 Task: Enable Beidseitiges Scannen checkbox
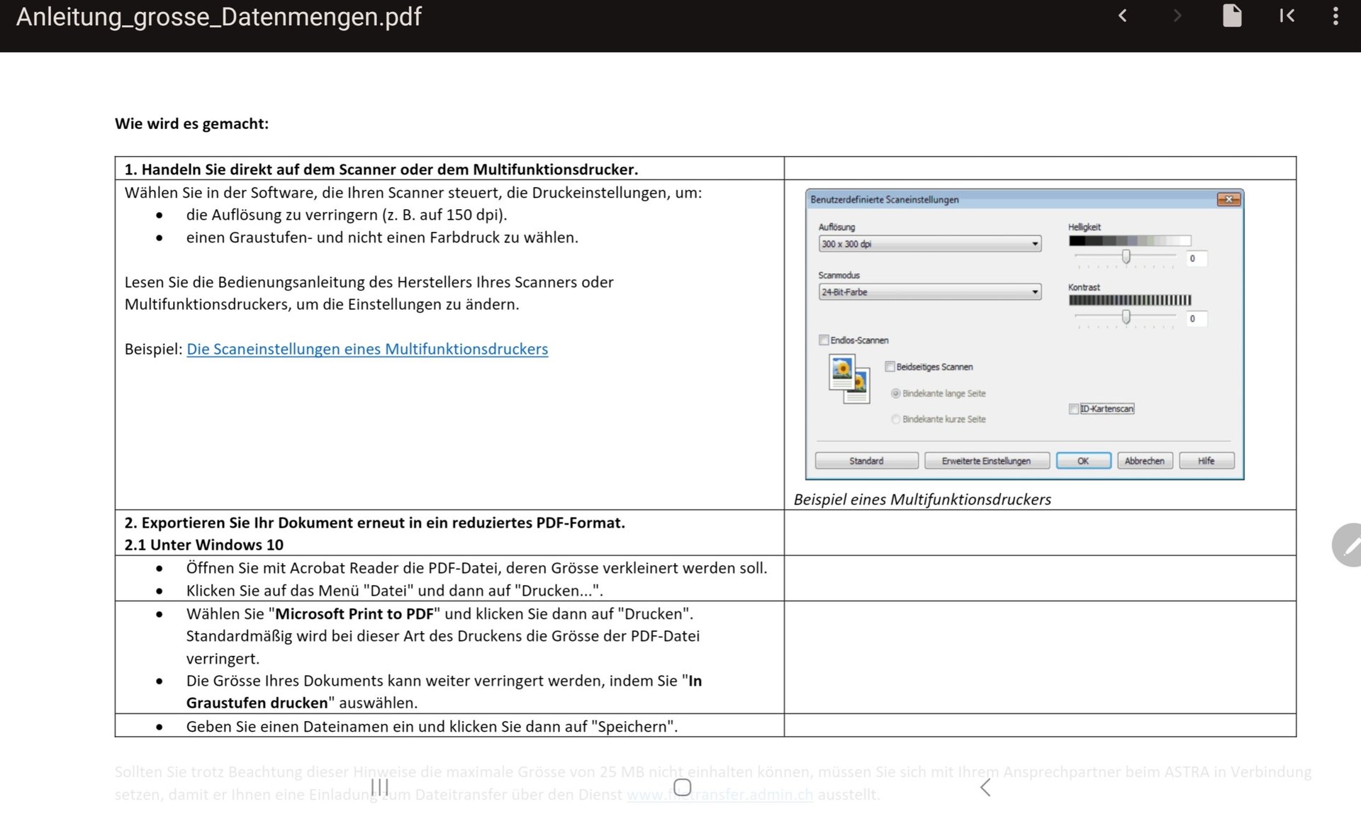tap(890, 367)
